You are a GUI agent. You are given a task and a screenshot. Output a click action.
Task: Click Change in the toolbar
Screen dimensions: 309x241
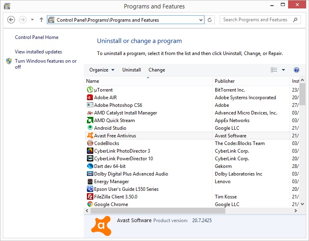click(157, 70)
